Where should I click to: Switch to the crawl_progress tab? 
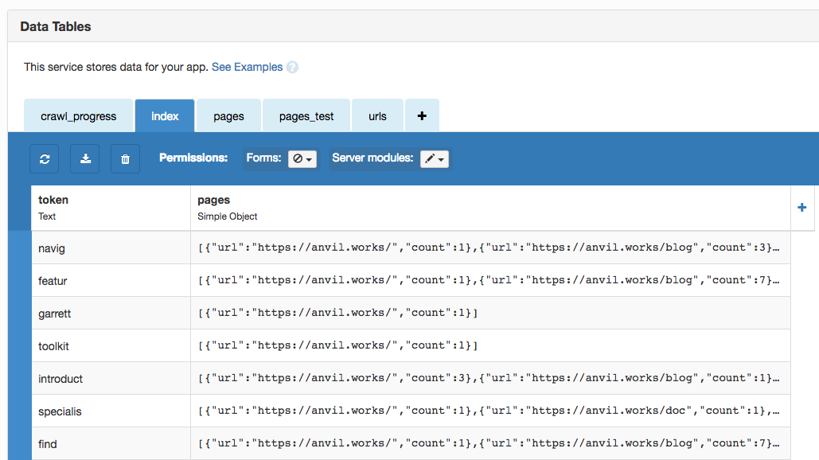[79, 116]
